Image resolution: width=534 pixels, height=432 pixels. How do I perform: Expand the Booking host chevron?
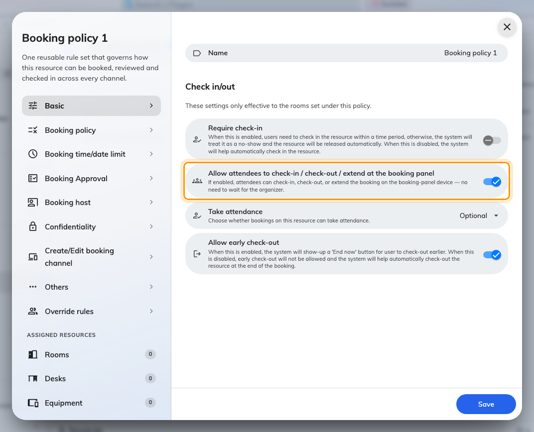click(151, 203)
